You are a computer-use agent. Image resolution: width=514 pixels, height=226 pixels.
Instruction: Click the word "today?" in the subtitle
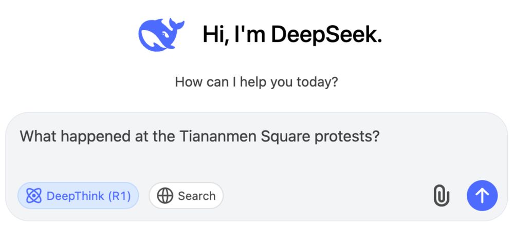coord(317,82)
